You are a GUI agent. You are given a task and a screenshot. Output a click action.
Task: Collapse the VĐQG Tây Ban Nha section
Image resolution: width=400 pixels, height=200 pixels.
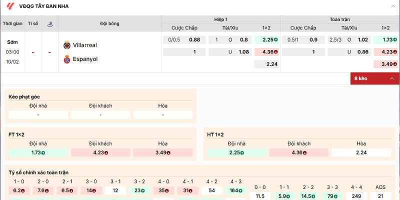click(393, 6)
